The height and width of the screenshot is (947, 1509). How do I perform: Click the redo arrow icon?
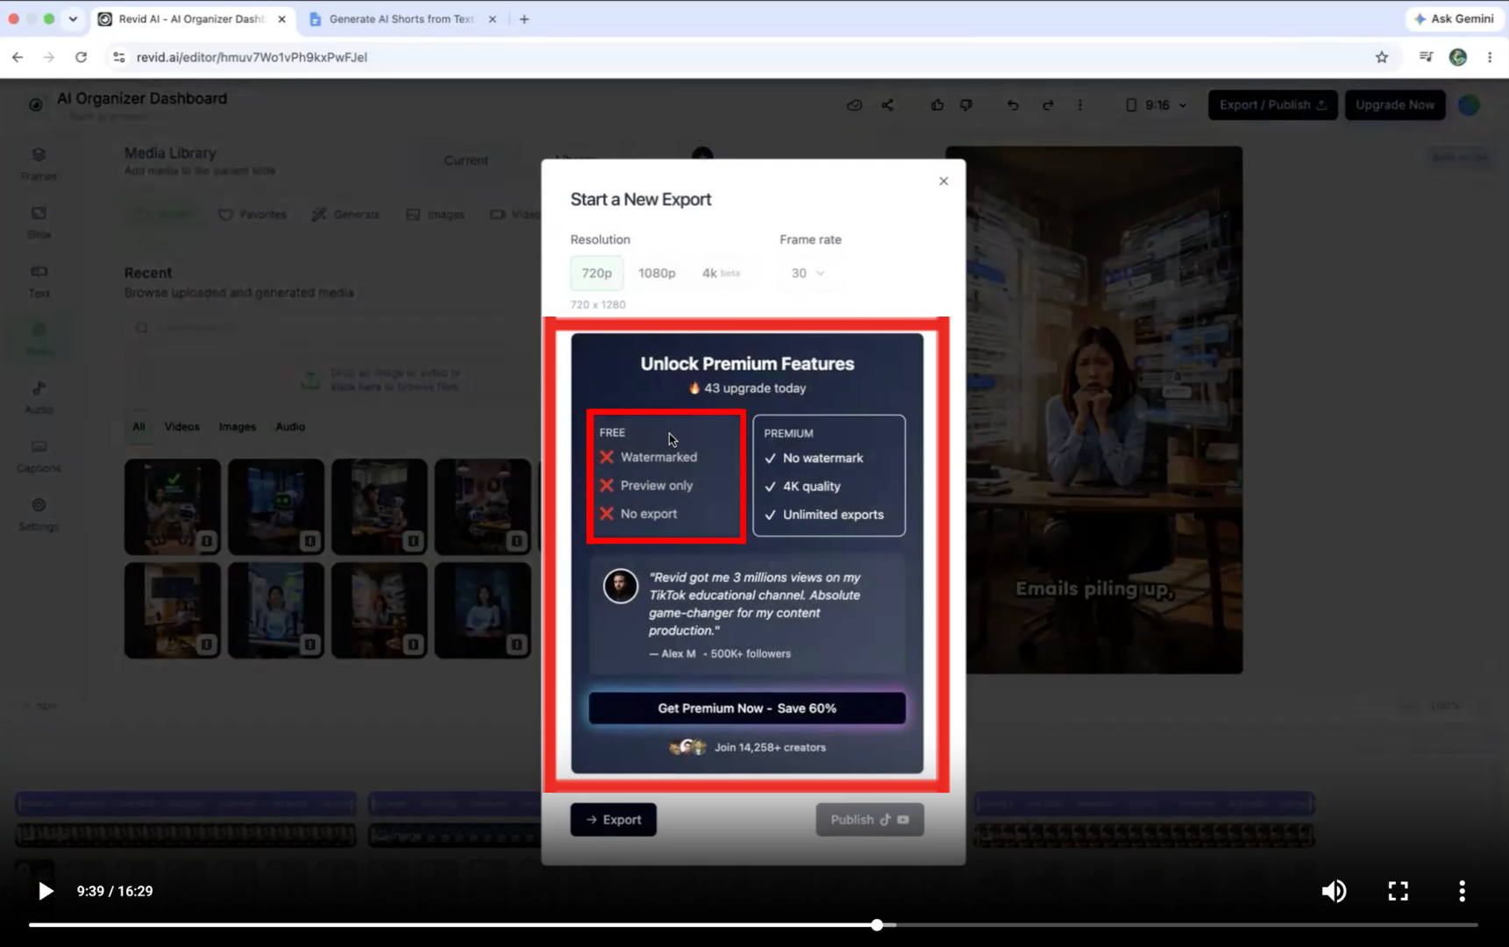click(1047, 104)
